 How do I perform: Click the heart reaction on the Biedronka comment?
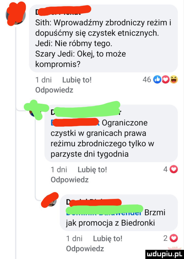tap(174, 239)
